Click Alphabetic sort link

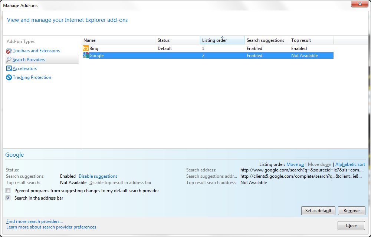click(x=350, y=164)
